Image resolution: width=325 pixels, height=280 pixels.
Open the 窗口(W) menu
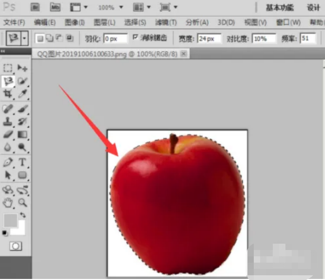coord(288,22)
